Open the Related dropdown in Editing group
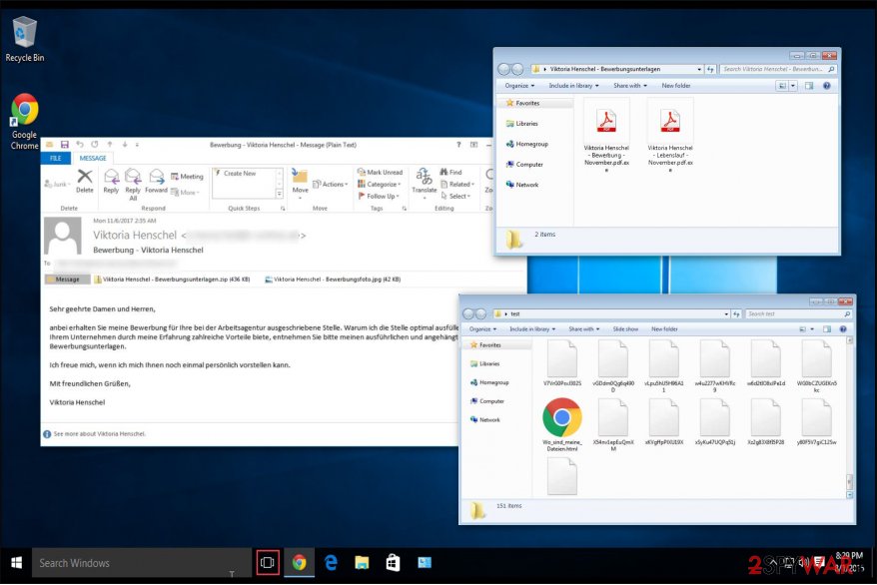 click(x=457, y=184)
